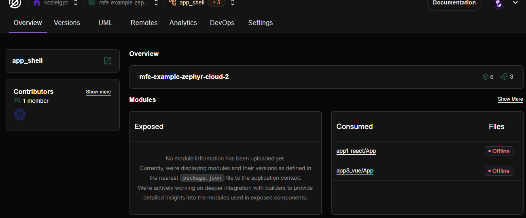Click the app_shell application icon in breadcrumb

[172, 2]
